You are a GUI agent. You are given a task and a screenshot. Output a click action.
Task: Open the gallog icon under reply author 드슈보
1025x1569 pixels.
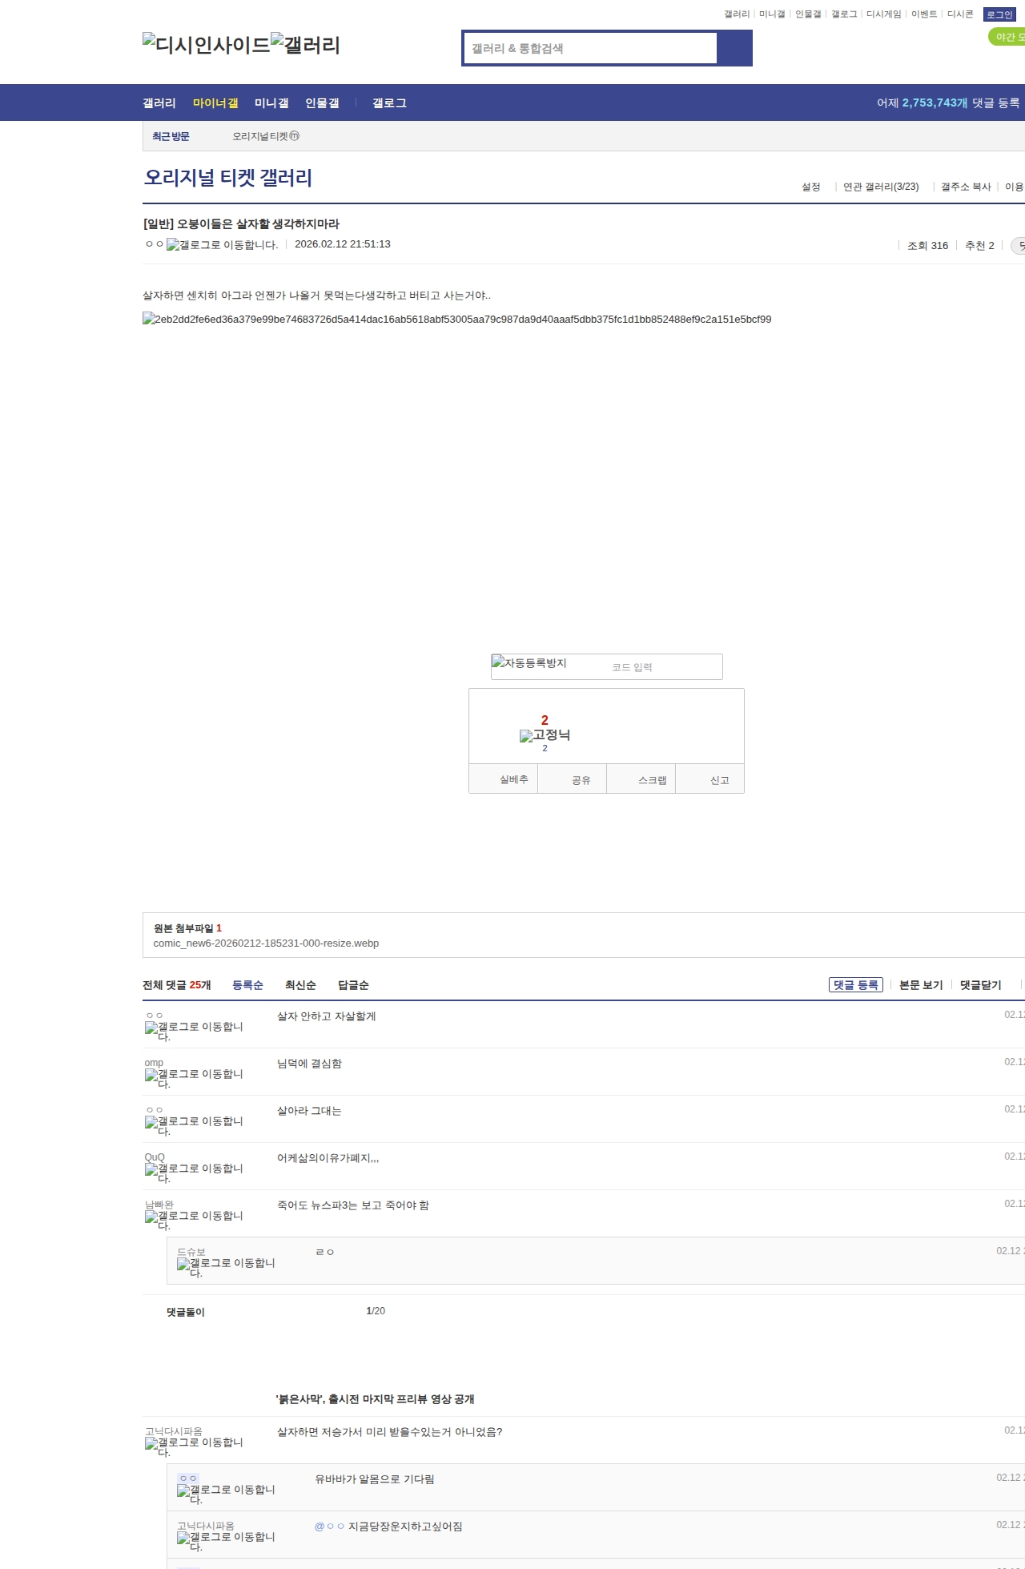226,1267
